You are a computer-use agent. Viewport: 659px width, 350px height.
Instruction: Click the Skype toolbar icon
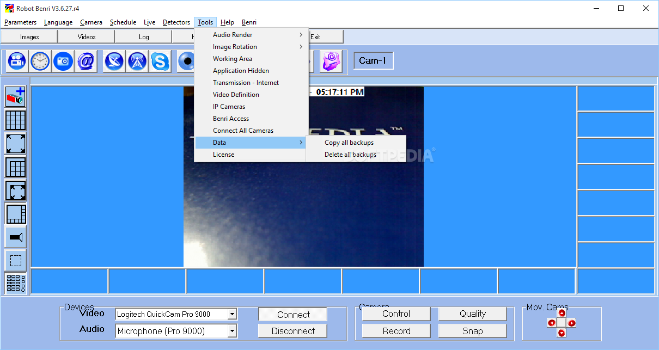(x=160, y=62)
